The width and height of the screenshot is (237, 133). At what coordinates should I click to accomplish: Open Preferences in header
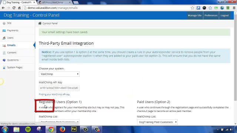211,16
